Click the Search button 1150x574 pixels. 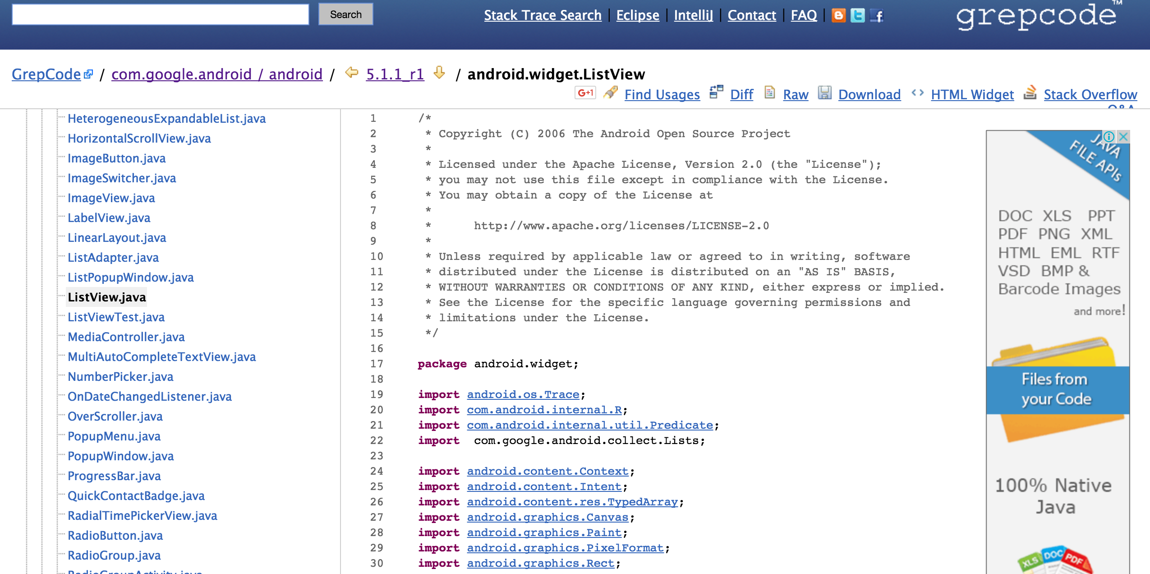point(345,14)
